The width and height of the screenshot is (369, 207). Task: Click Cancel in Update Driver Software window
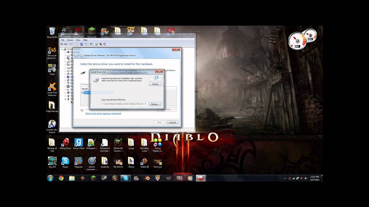pyautogui.click(x=172, y=122)
